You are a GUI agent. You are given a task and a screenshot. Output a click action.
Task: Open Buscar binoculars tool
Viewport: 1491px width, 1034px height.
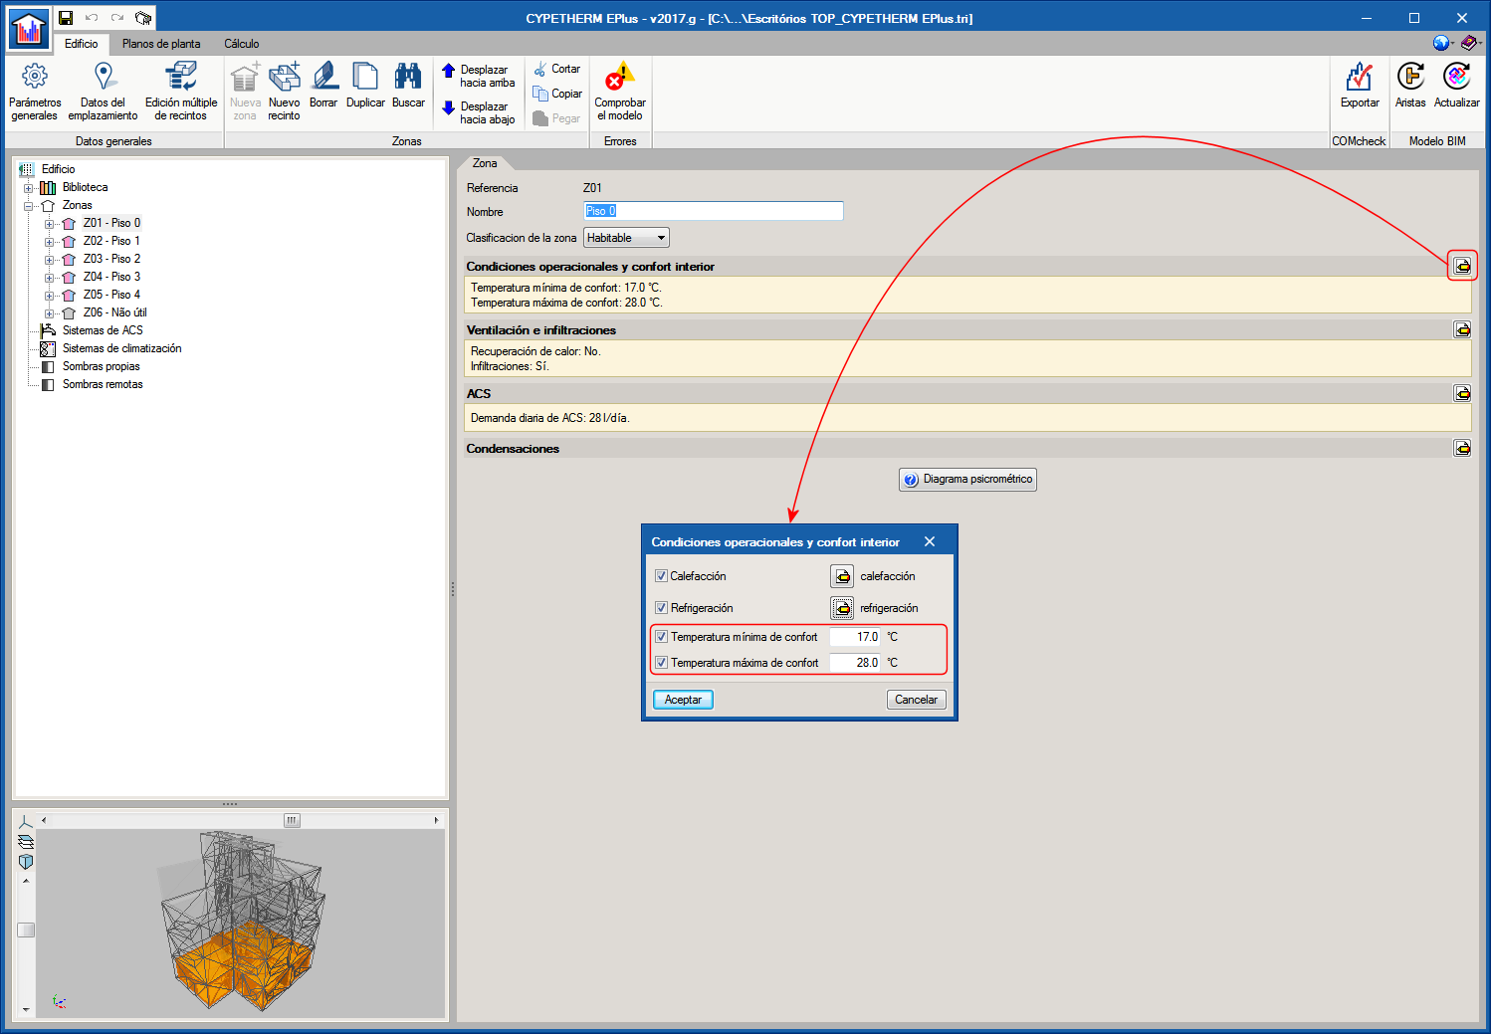pyautogui.click(x=408, y=86)
